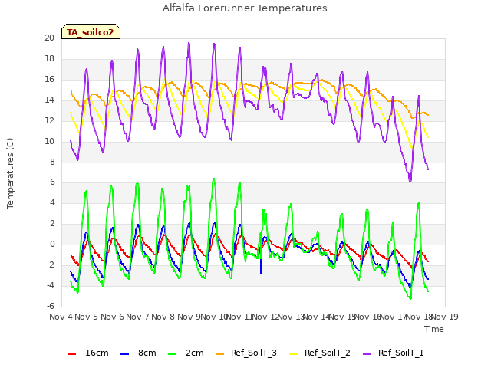Click the Time x-axis label
Screen dimensions: 491x368
point(434,329)
